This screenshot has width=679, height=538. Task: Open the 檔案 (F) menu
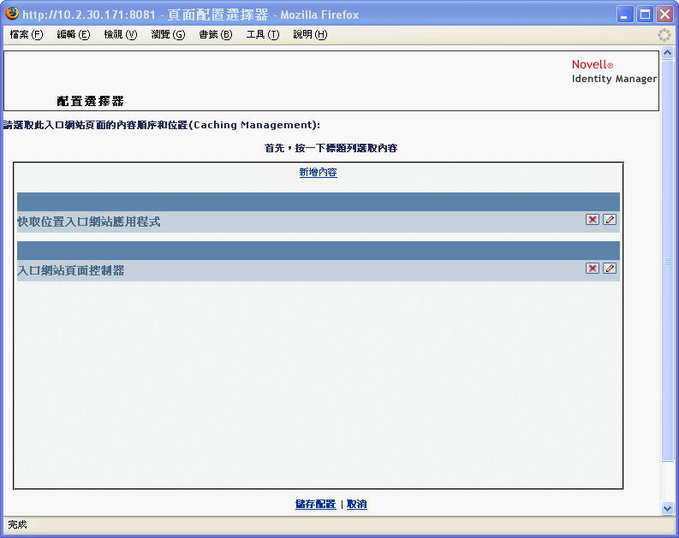pos(27,34)
